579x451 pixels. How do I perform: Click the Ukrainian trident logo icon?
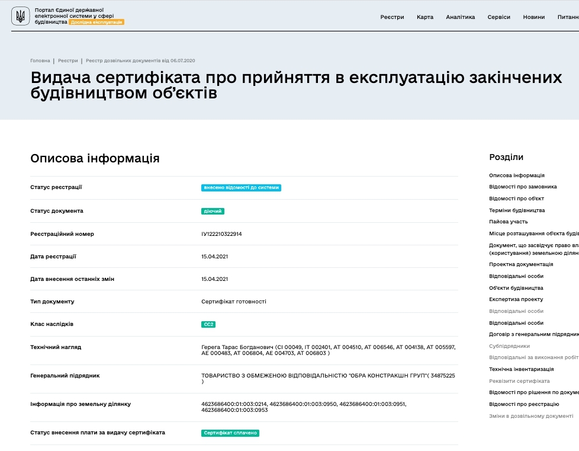point(20,16)
